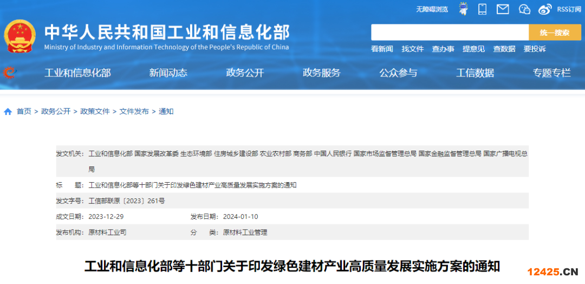Select the 要投诉 quick link
The width and height of the screenshot is (585, 284).
point(535,49)
